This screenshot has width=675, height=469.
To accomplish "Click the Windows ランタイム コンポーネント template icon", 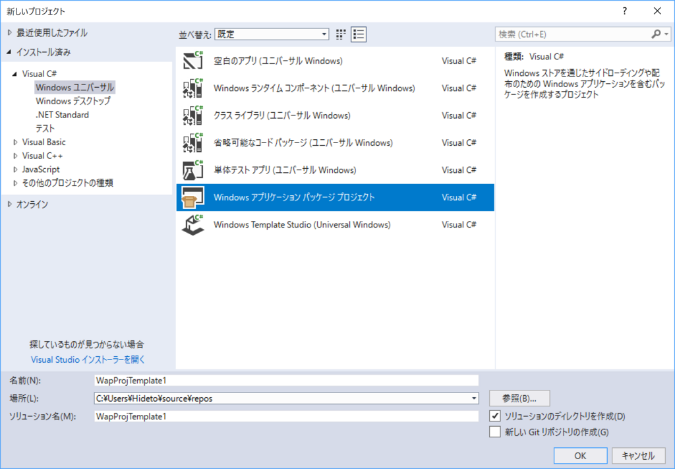I will [192, 88].
